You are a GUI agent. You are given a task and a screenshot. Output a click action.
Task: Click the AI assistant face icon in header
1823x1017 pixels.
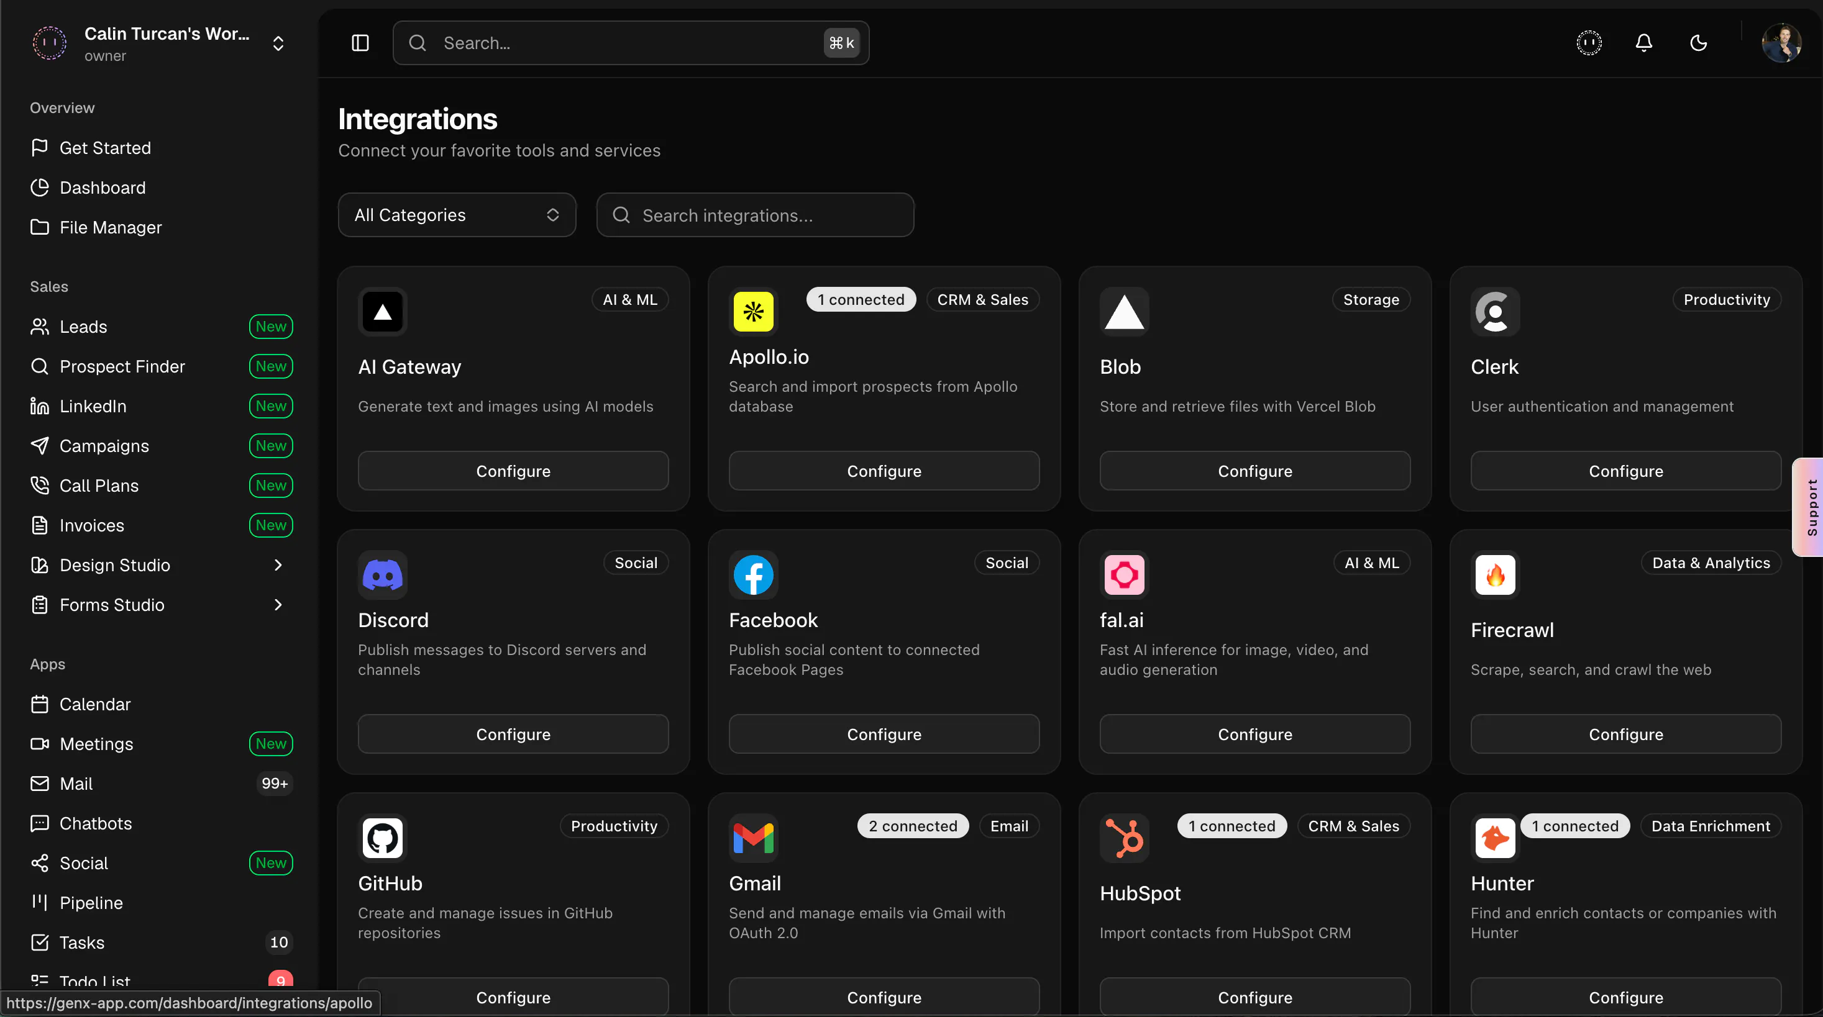(x=1589, y=43)
